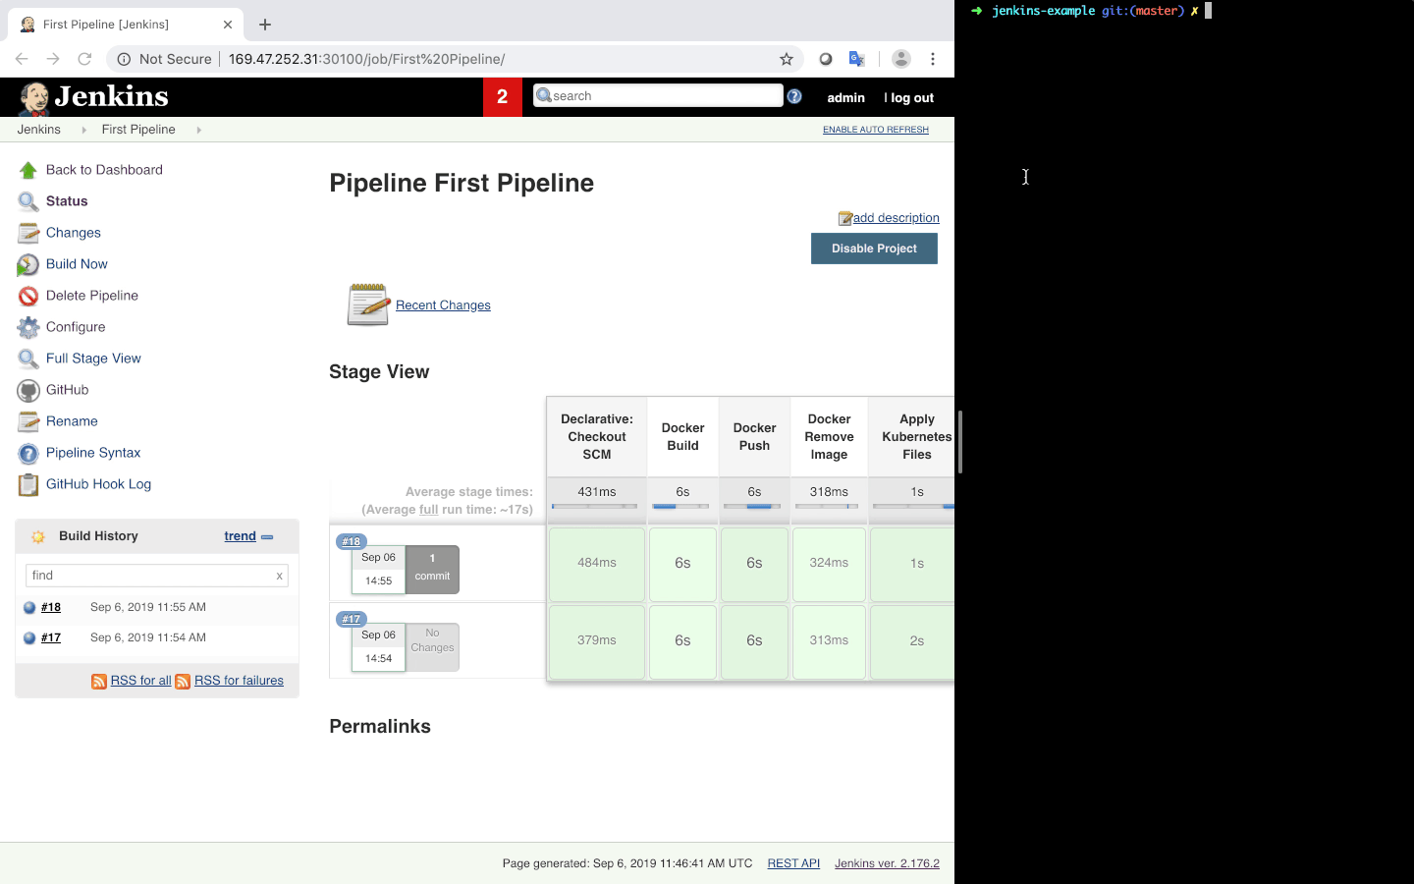Click the Jenkins butler logo
1414x884 pixels.
[34, 97]
